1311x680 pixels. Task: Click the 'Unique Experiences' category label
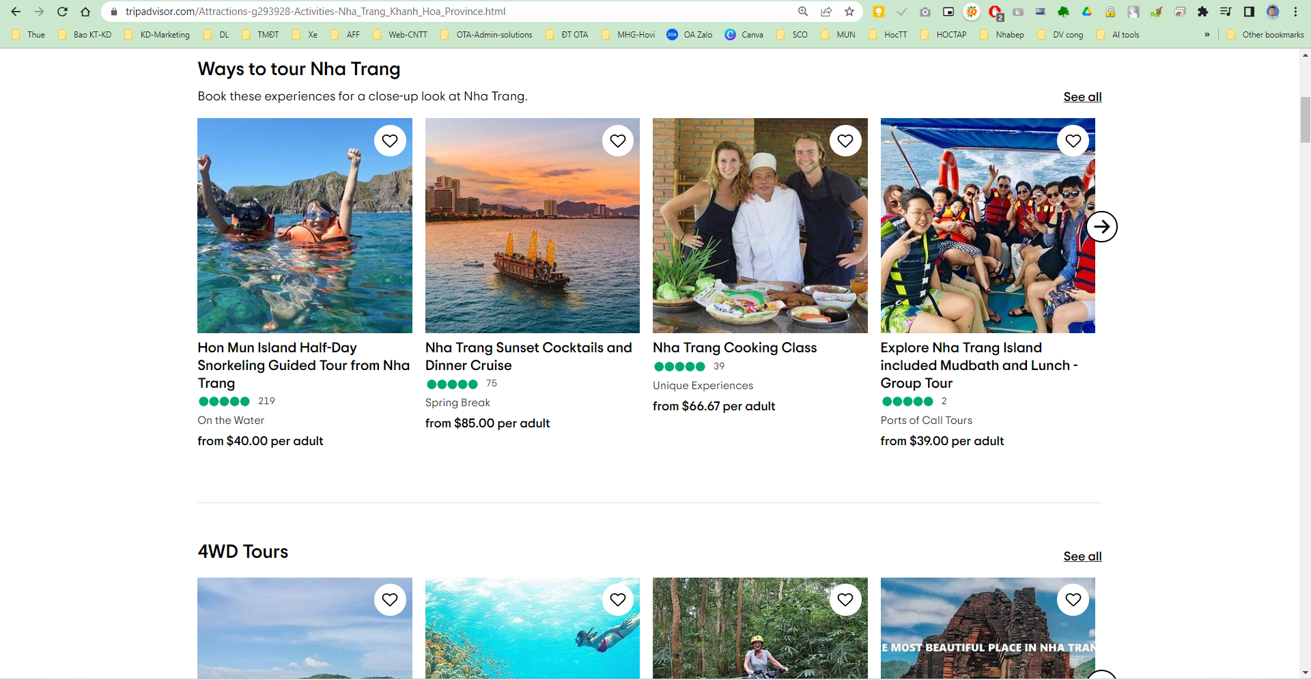point(703,386)
